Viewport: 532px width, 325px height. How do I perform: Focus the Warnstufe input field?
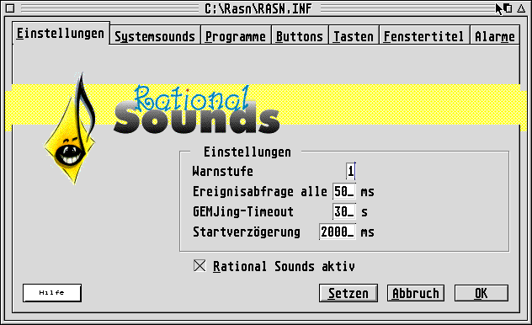(350, 171)
